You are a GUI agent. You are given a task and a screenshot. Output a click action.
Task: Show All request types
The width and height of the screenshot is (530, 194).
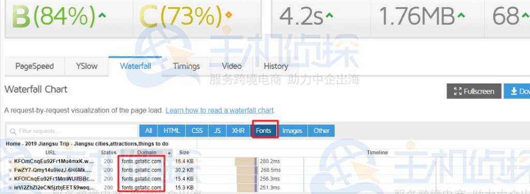coord(149,130)
